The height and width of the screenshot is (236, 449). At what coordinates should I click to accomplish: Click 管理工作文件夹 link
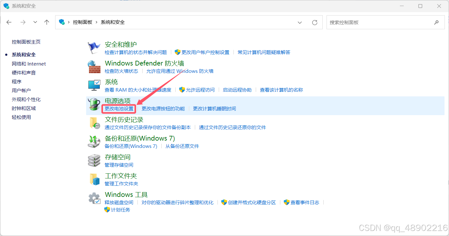[x=121, y=184]
